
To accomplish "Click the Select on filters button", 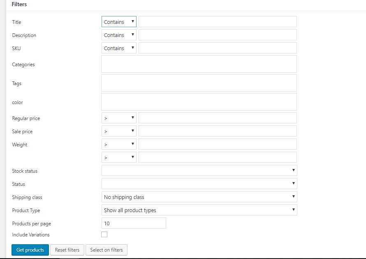I will [x=107, y=250].
